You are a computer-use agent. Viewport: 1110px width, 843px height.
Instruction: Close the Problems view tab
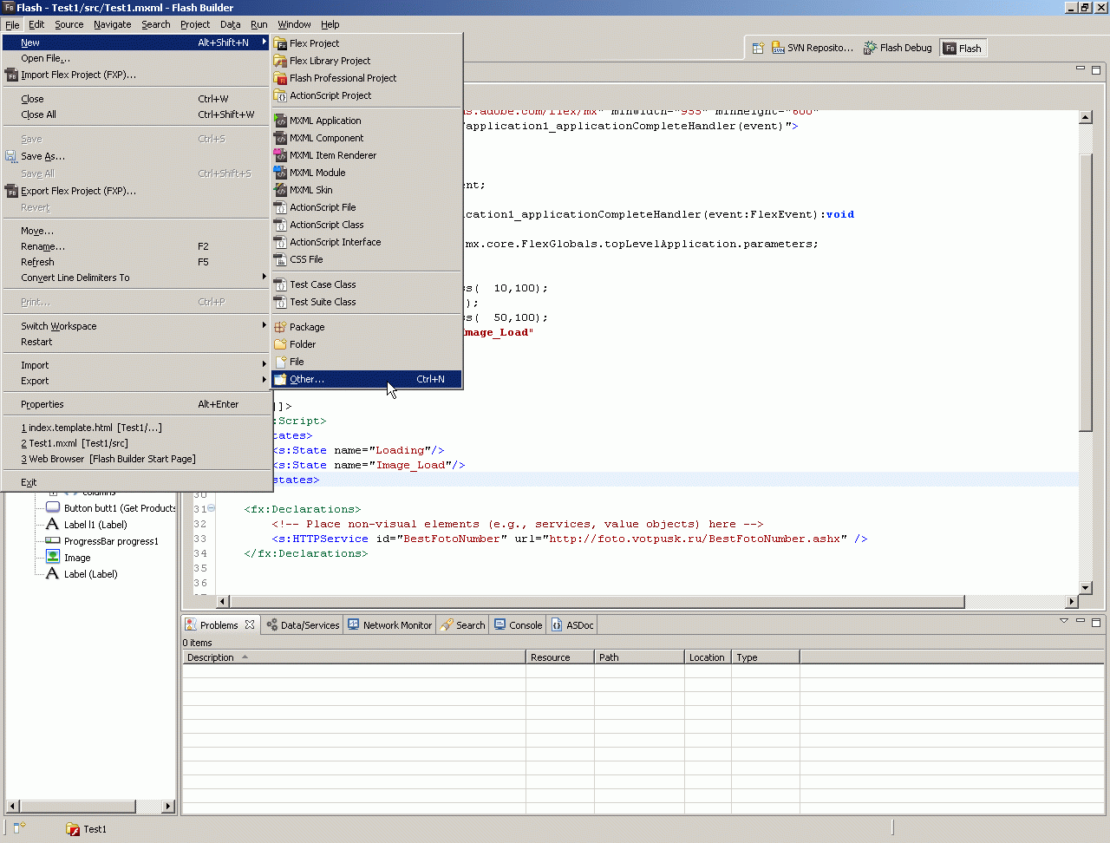pos(250,624)
